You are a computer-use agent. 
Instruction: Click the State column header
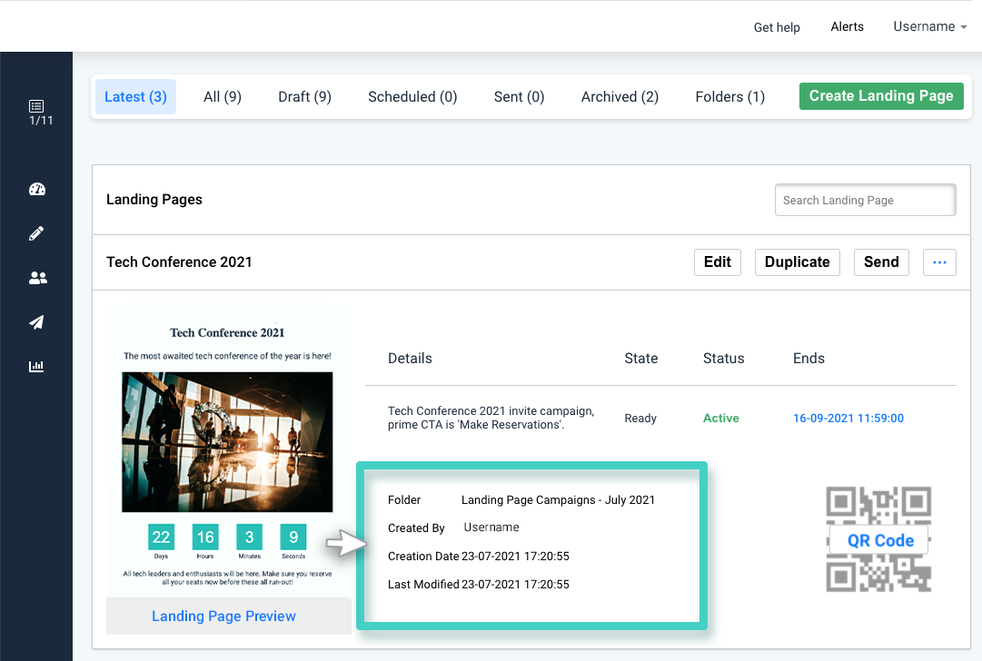click(640, 359)
